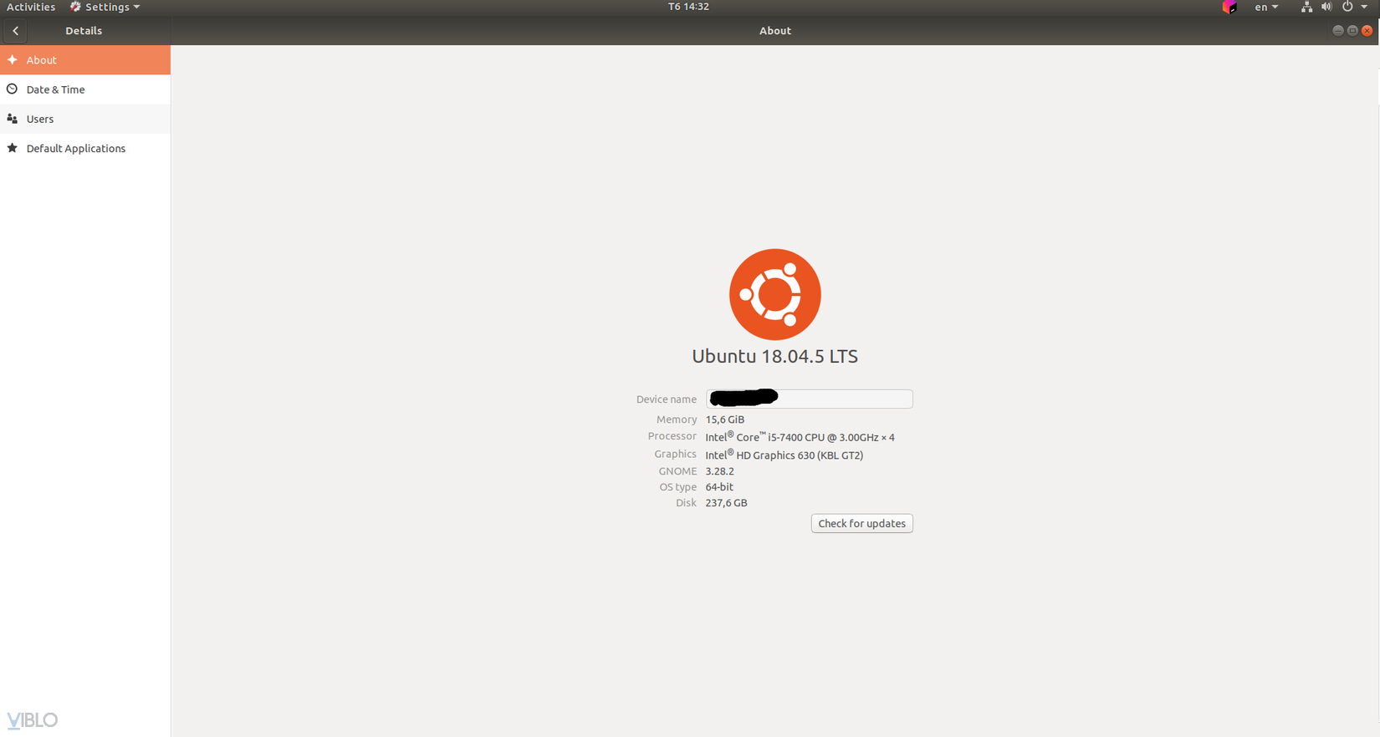Click the Memory value 15,6 GiB
Screen dimensions: 1380x737
[x=724, y=419]
